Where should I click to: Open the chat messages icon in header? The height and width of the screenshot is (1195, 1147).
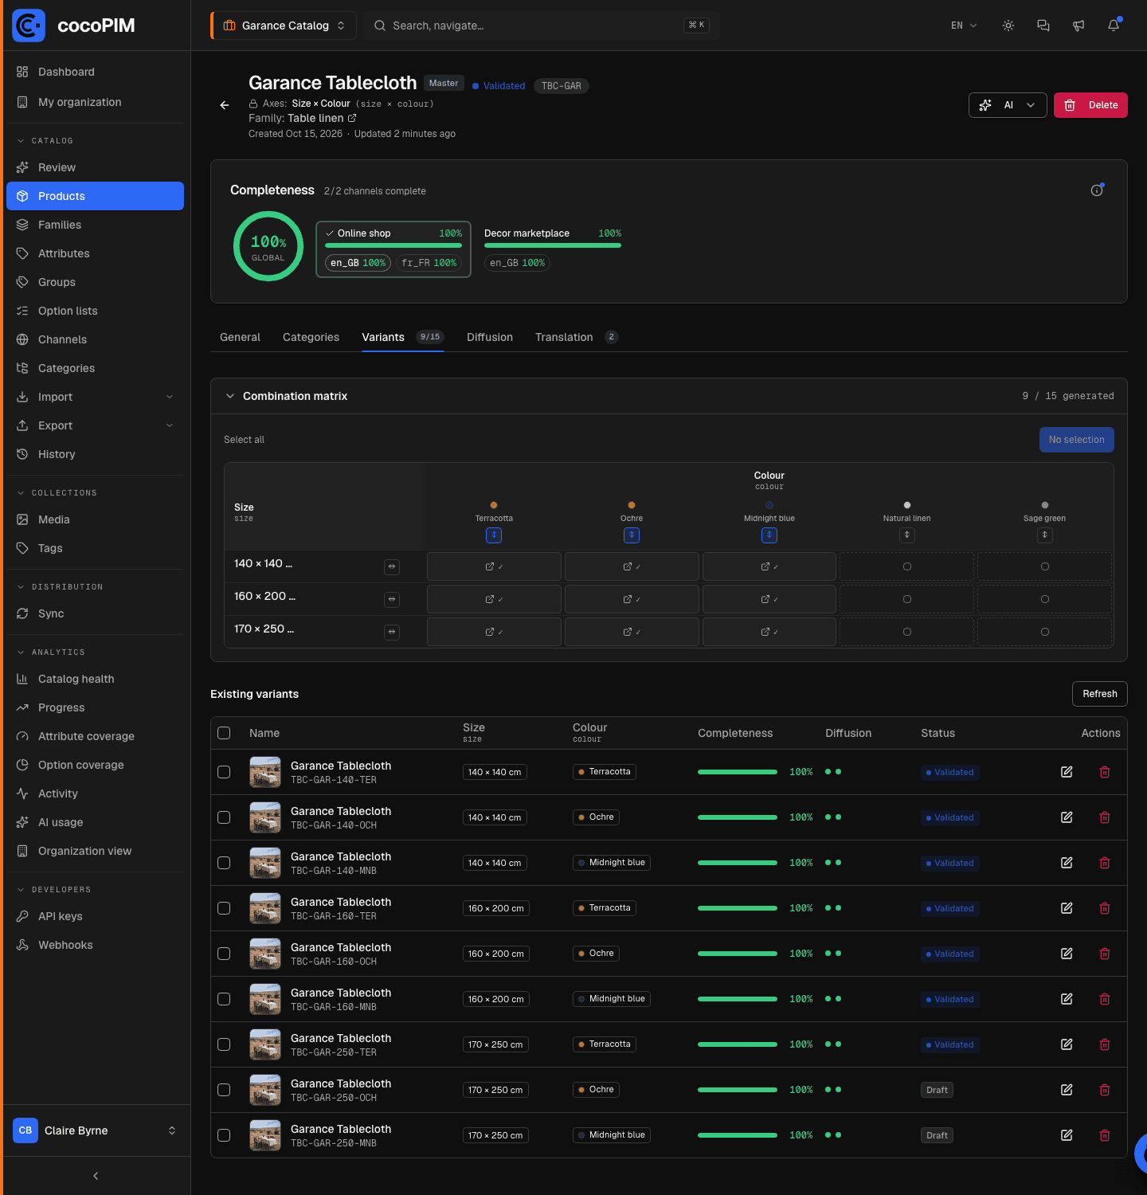click(1043, 25)
